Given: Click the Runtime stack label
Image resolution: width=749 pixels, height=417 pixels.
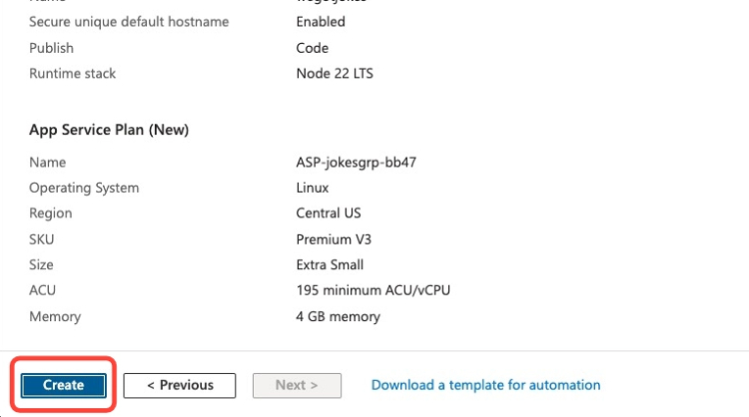Looking at the screenshot, I should (73, 73).
